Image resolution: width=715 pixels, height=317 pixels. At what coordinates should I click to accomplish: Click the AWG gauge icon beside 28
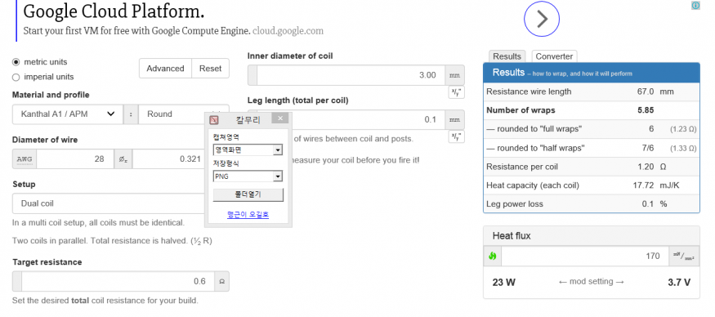[25, 158]
